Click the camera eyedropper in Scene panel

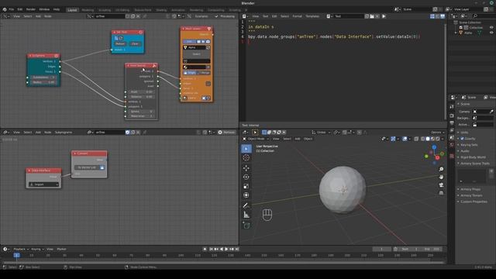click(491, 112)
